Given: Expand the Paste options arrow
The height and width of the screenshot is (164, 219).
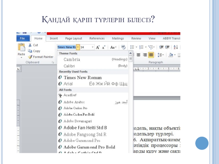Looking at the screenshot, I should point(21,57).
